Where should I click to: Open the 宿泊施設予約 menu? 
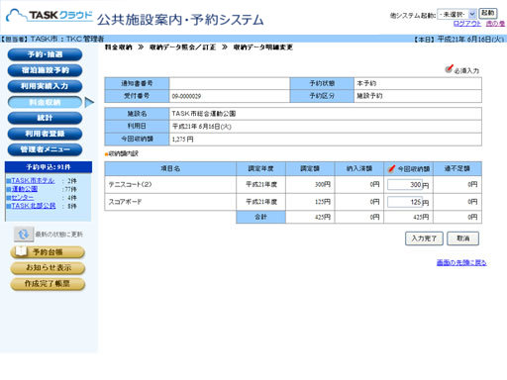click(x=45, y=70)
